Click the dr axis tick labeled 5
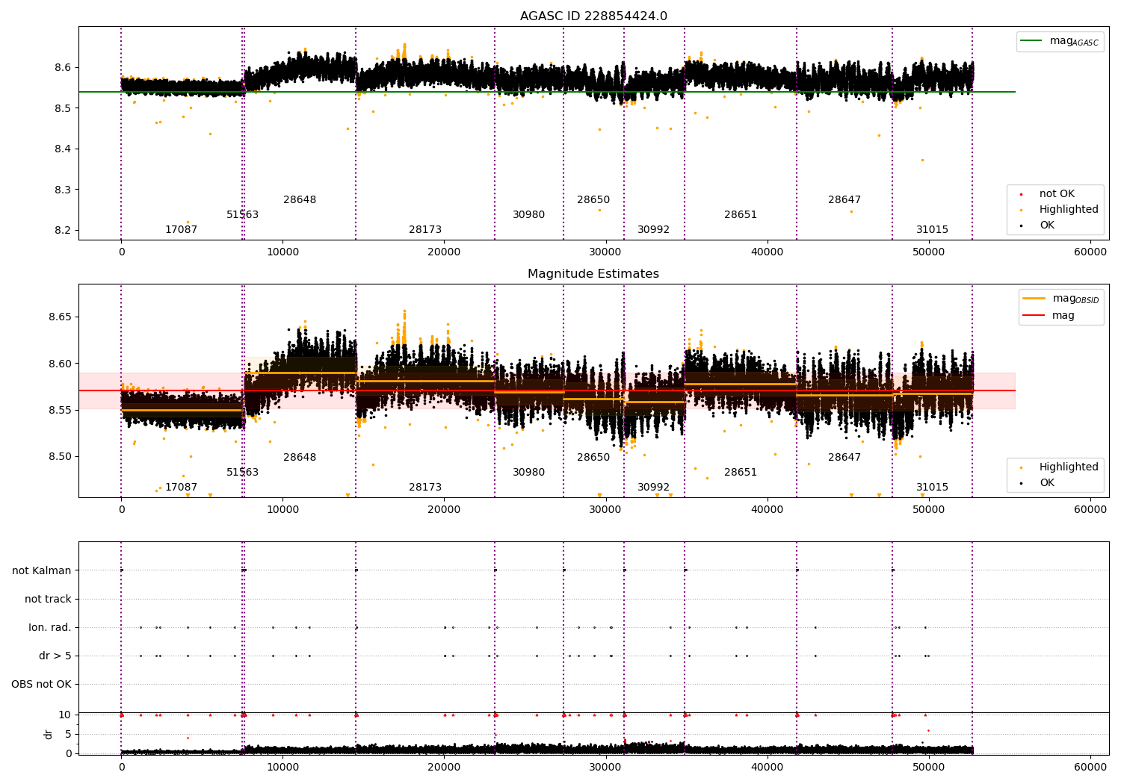Screen dimensions: 1121x784 pyautogui.click(x=68, y=734)
